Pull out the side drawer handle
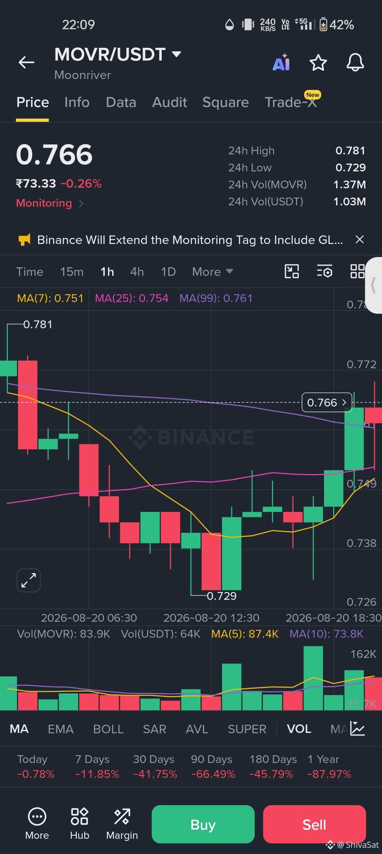This screenshot has width=382, height=854. 374,285
